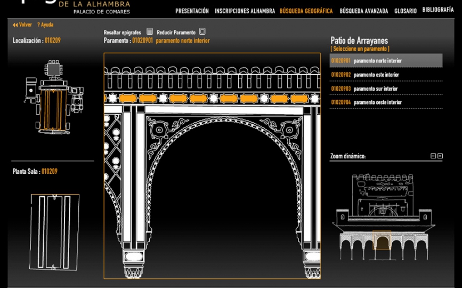This screenshot has height=288, width=462.
Task: Go to Inscripciones Alhambra section
Action: tap(245, 11)
